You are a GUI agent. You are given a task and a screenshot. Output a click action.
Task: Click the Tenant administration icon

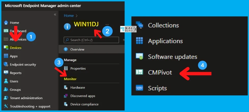(6, 98)
